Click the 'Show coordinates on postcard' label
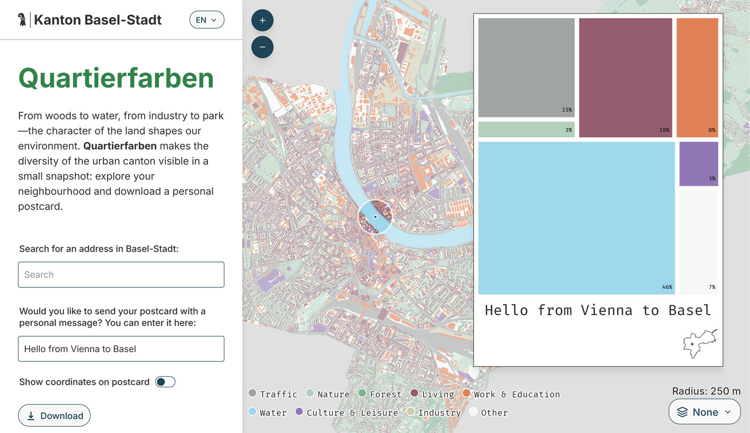750x433 pixels. (84, 382)
